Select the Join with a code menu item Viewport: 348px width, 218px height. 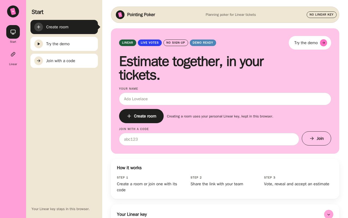tap(64, 61)
